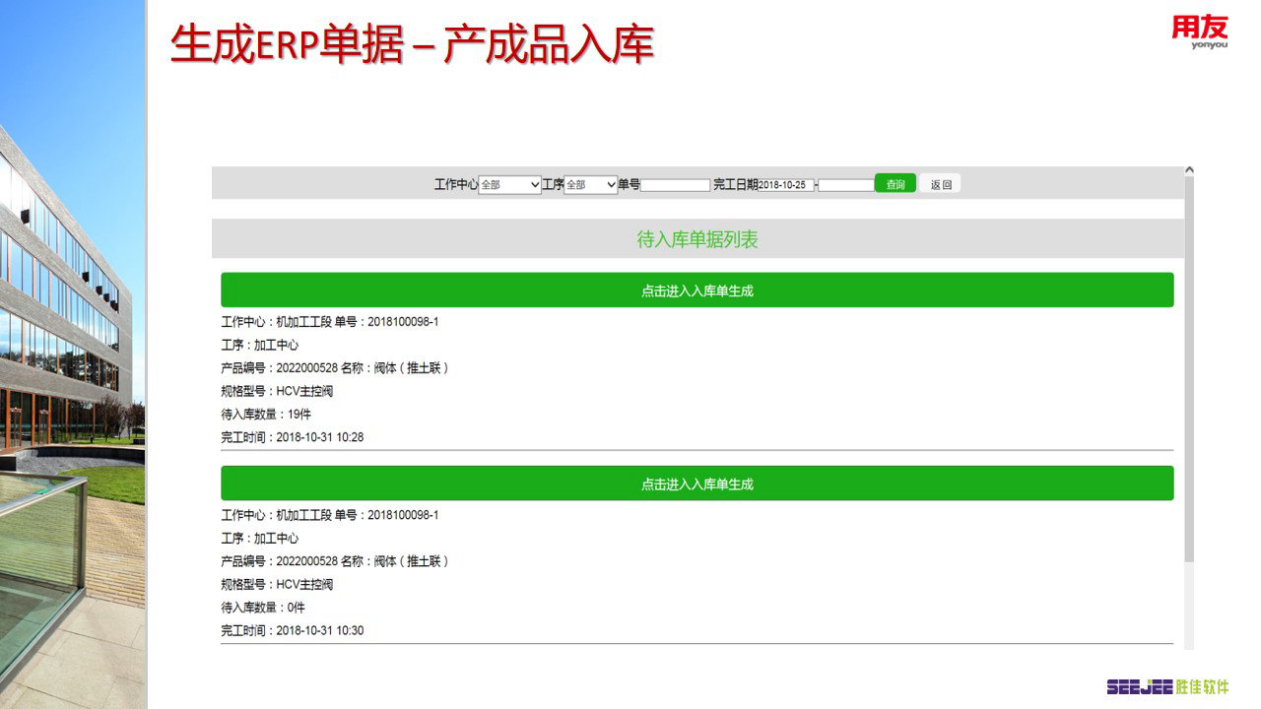Open the 工作中心 dropdown
Viewport: 1261px width, 709px height.
[x=509, y=184]
